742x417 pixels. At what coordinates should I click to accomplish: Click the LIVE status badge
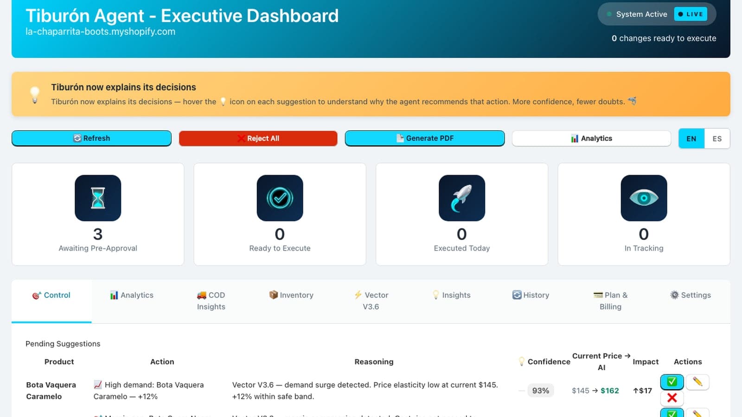(x=691, y=14)
